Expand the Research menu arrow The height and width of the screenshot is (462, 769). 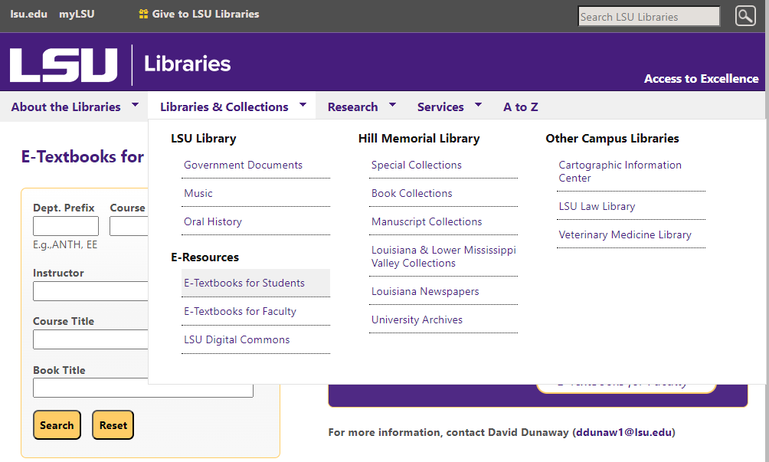(x=392, y=105)
